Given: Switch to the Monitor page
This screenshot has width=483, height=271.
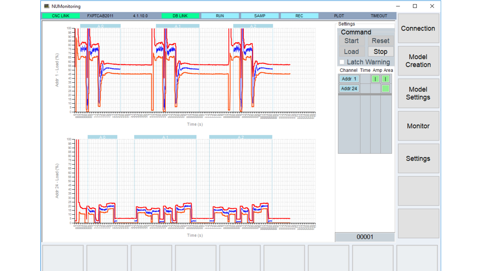Looking at the screenshot, I should tap(418, 126).
